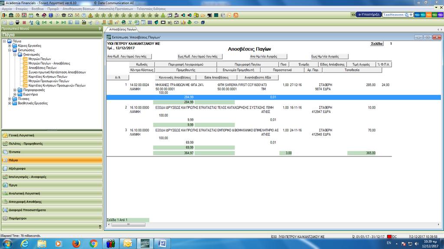Open the Προφίλ menu
Viewport: 444px width, 249px height.
53,9
